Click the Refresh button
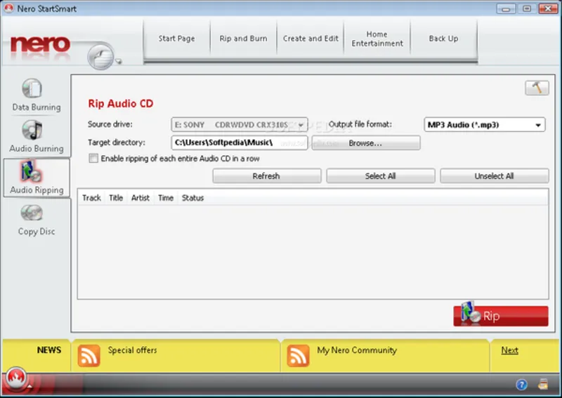Image resolution: width=562 pixels, height=398 pixels. coord(266,176)
